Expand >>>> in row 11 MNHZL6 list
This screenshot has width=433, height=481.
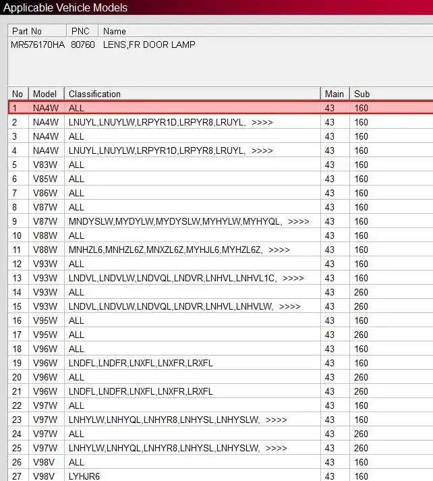pyautogui.click(x=279, y=250)
